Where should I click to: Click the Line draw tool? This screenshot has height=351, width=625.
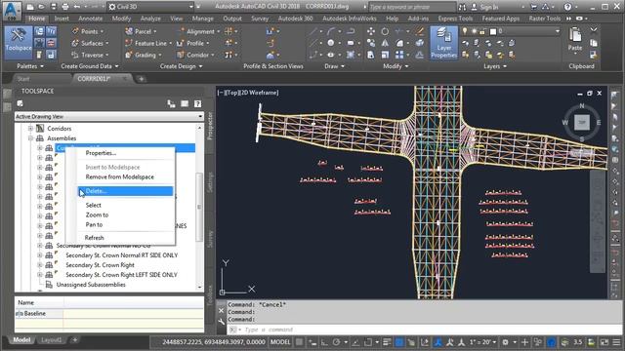313,31
